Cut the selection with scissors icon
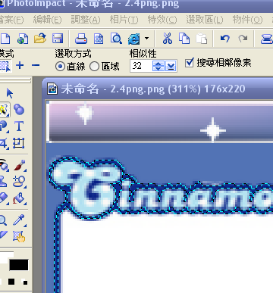 (167, 39)
